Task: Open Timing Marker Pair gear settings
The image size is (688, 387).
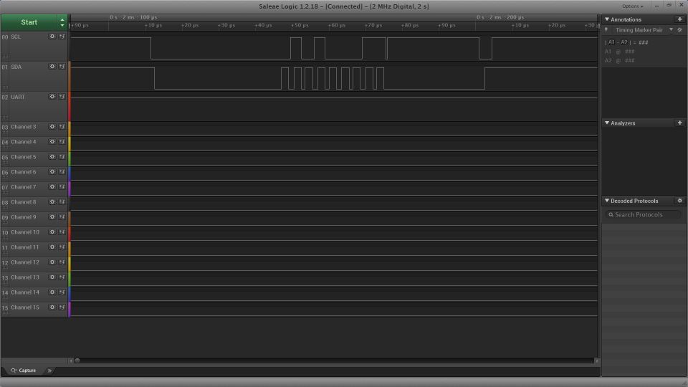Action: (679, 30)
